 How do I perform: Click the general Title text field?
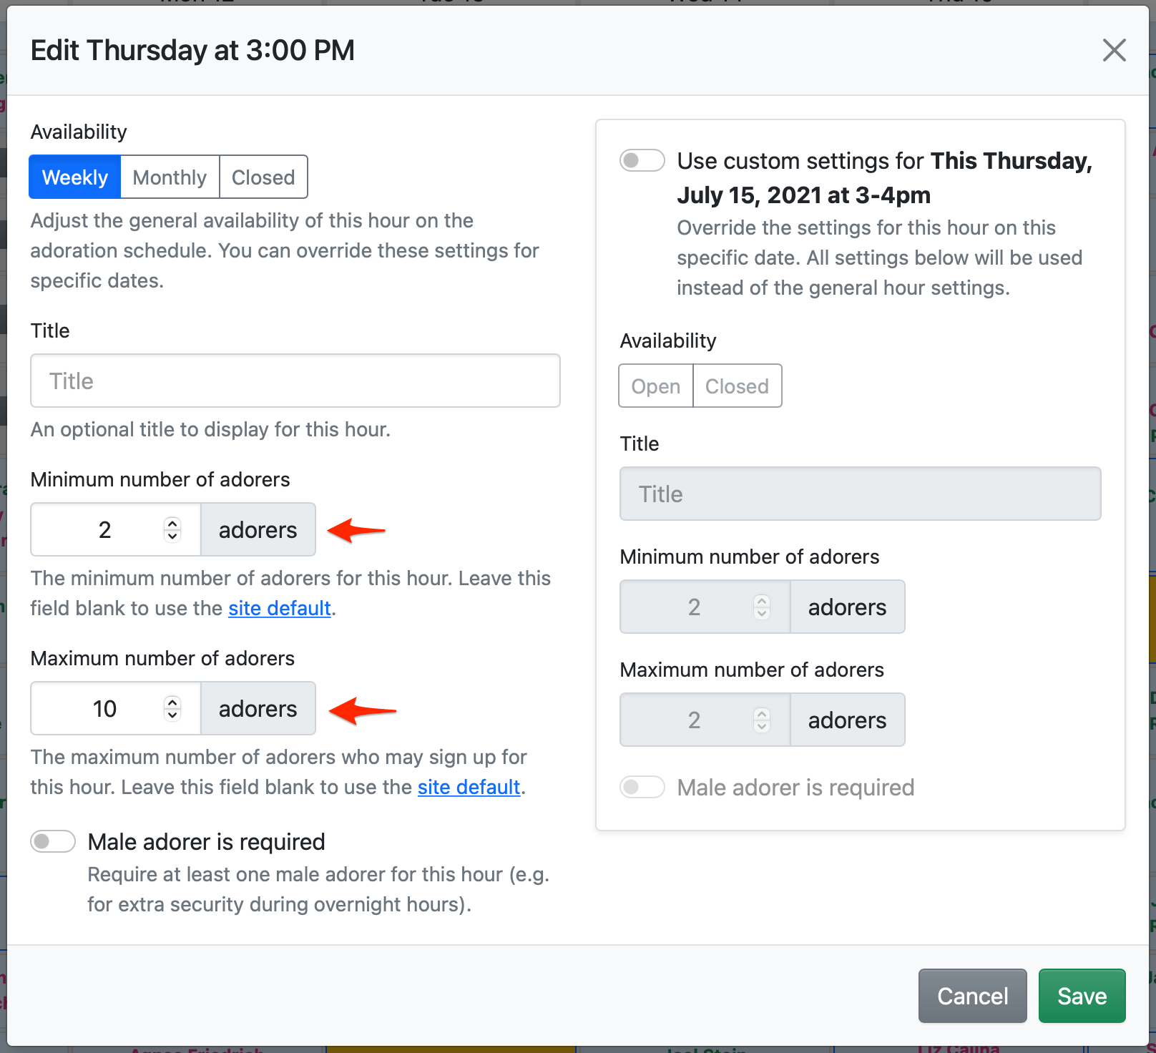[295, 381]
